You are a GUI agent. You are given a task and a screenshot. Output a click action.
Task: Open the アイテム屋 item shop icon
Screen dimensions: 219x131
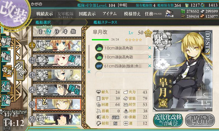tap(169, 14)
